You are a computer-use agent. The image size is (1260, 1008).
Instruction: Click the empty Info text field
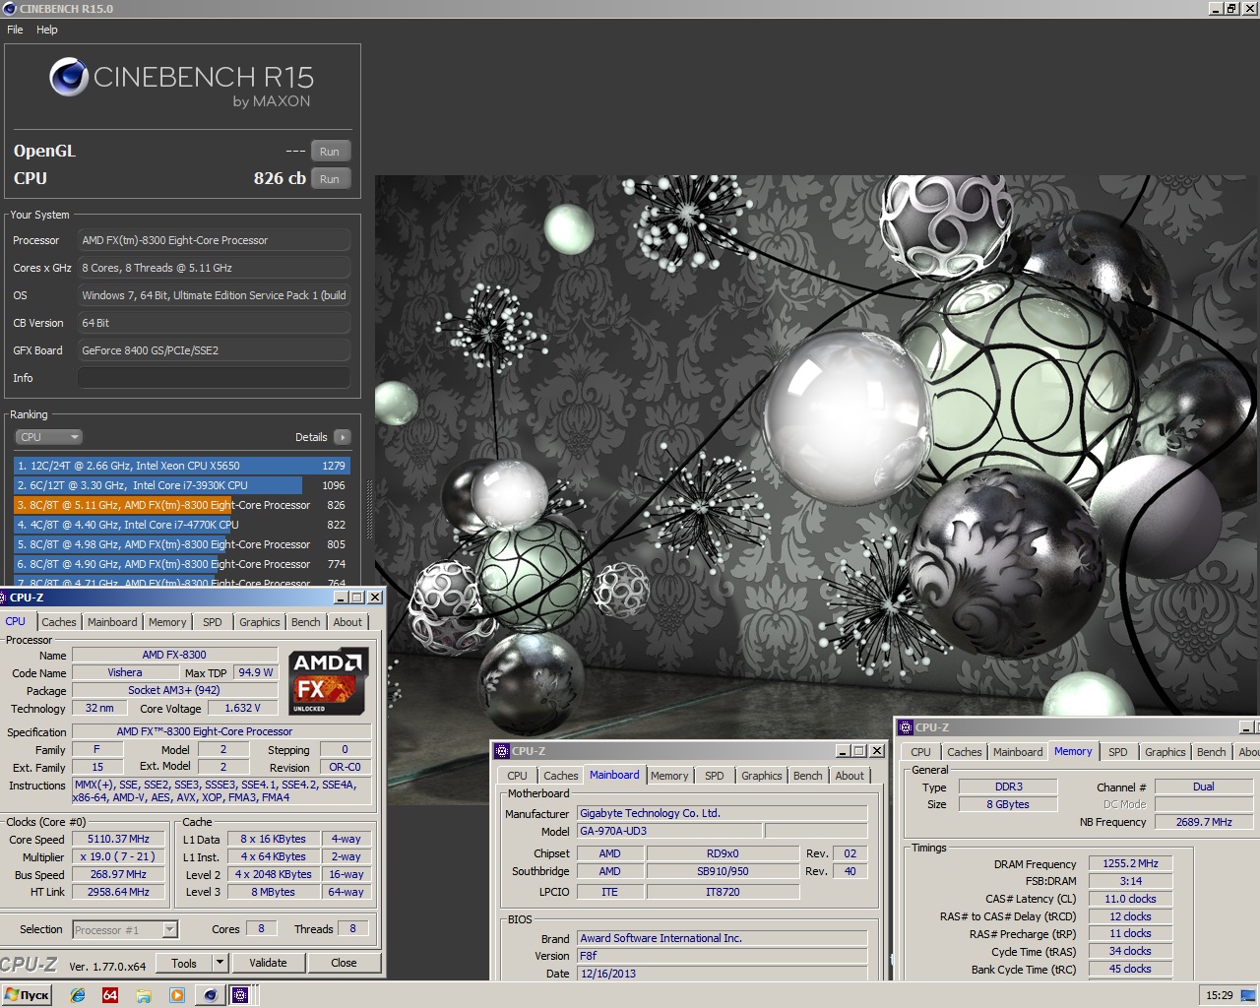214,378
